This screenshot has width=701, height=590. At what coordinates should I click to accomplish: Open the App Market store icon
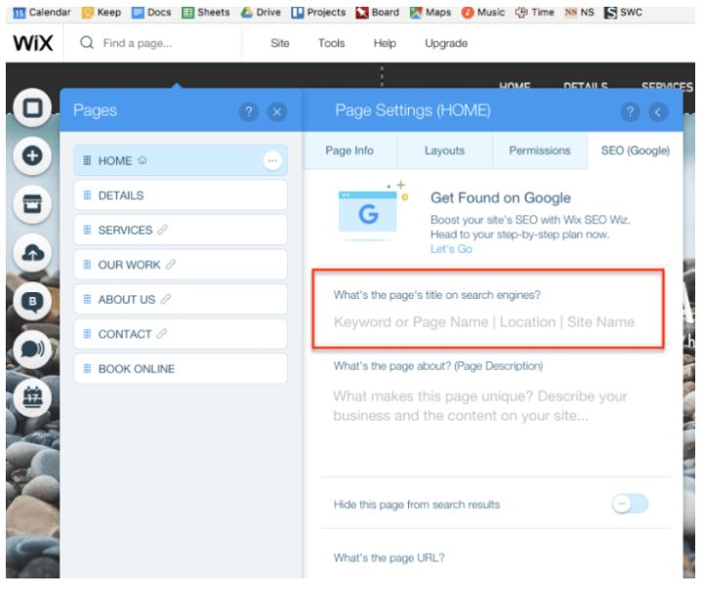tap(33, 204)
